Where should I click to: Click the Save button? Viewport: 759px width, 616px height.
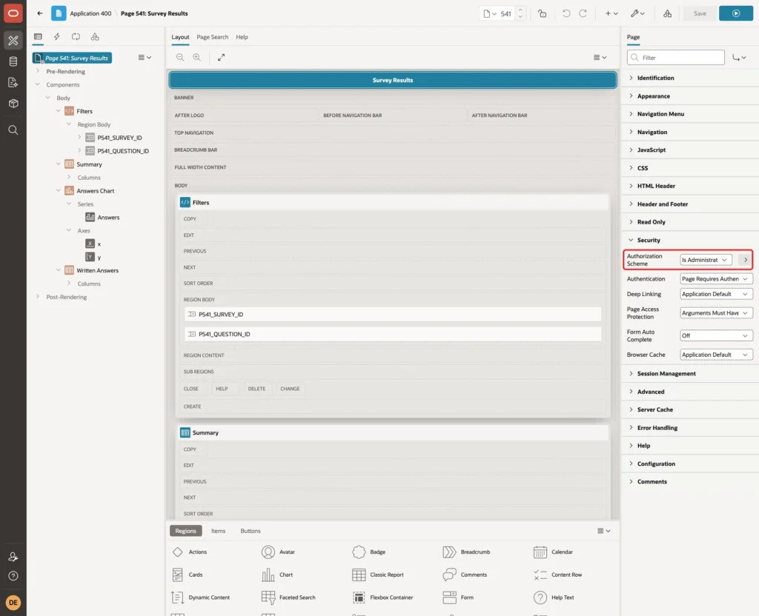coord(700,13)
